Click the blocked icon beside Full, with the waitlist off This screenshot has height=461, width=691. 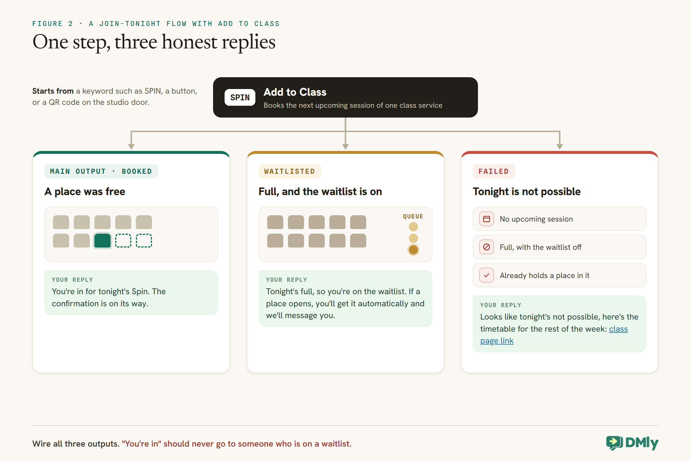(x=486, y=247)
